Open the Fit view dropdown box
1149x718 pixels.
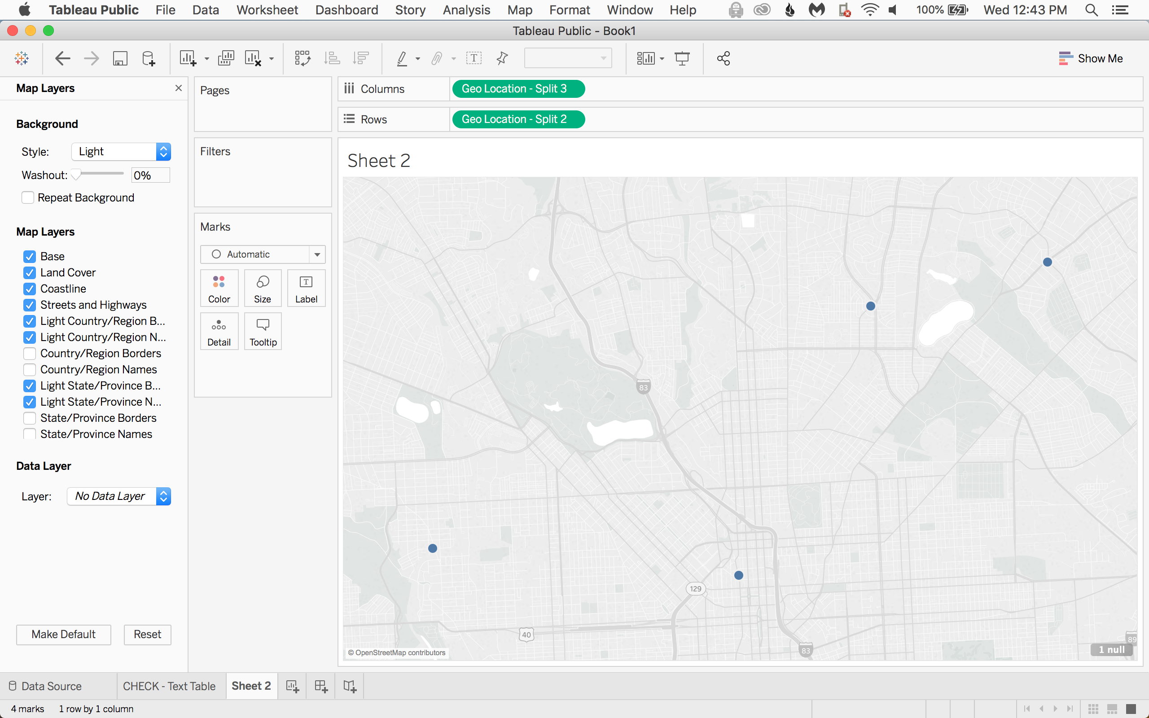click(x=568, y=58)
